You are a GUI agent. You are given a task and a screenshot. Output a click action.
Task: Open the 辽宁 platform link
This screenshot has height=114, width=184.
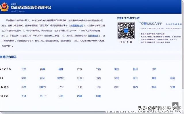(x=61, y=87)
